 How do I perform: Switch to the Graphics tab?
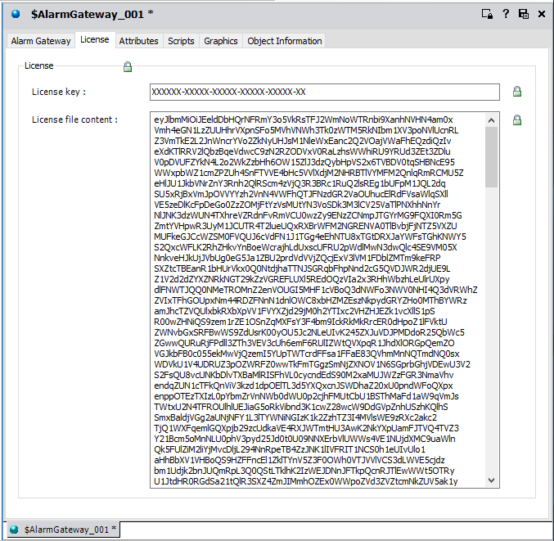[x=220, y=41]
